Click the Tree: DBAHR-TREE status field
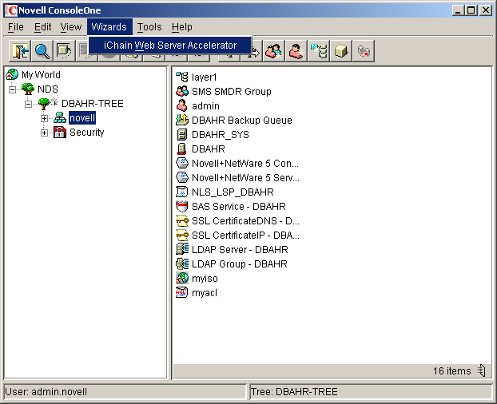Screen dimensions: 497x404 [x=371, y=392]
